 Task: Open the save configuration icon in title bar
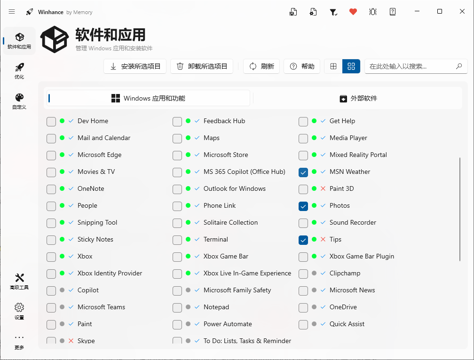click(293, 11)
